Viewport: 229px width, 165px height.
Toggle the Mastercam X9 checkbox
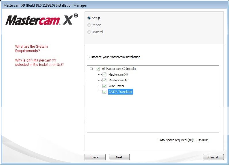(104, 74)
